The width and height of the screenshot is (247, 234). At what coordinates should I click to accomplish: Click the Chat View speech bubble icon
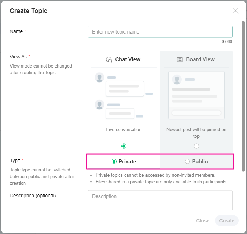click(109, 59)
